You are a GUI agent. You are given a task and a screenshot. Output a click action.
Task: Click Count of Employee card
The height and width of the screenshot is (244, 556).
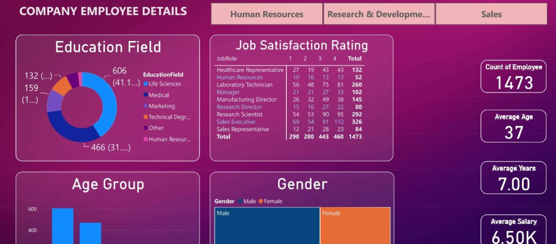pyautogui.click(x=513, y=77)
